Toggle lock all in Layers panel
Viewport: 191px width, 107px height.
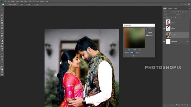click(x=176, y=17)
